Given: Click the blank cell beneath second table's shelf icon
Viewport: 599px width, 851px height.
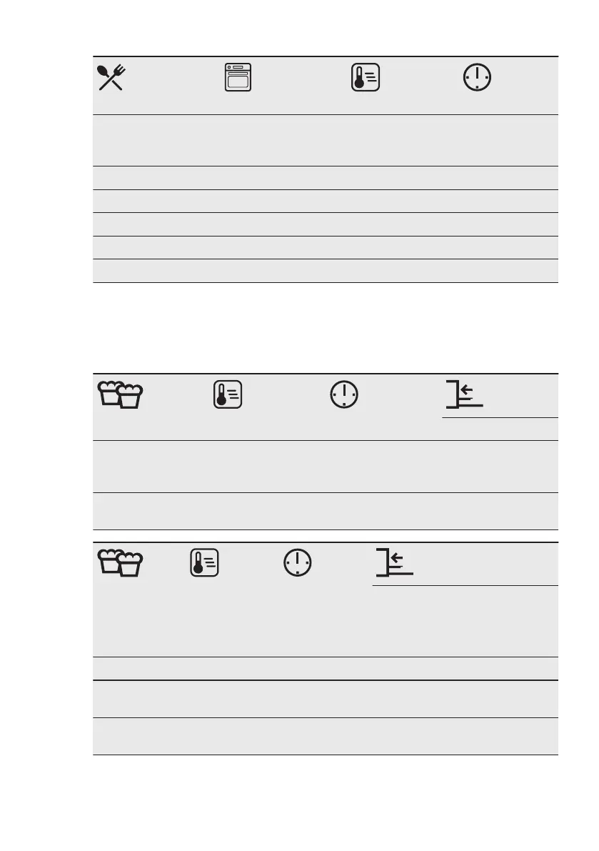Looking at the screenshot, I should [x=500, y=429].
